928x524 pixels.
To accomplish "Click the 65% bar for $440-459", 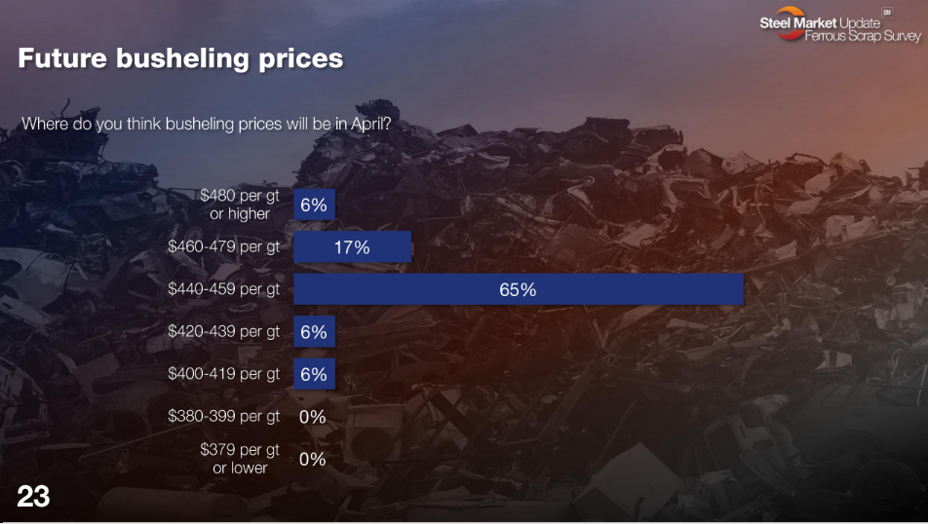I will pos(519,289).
